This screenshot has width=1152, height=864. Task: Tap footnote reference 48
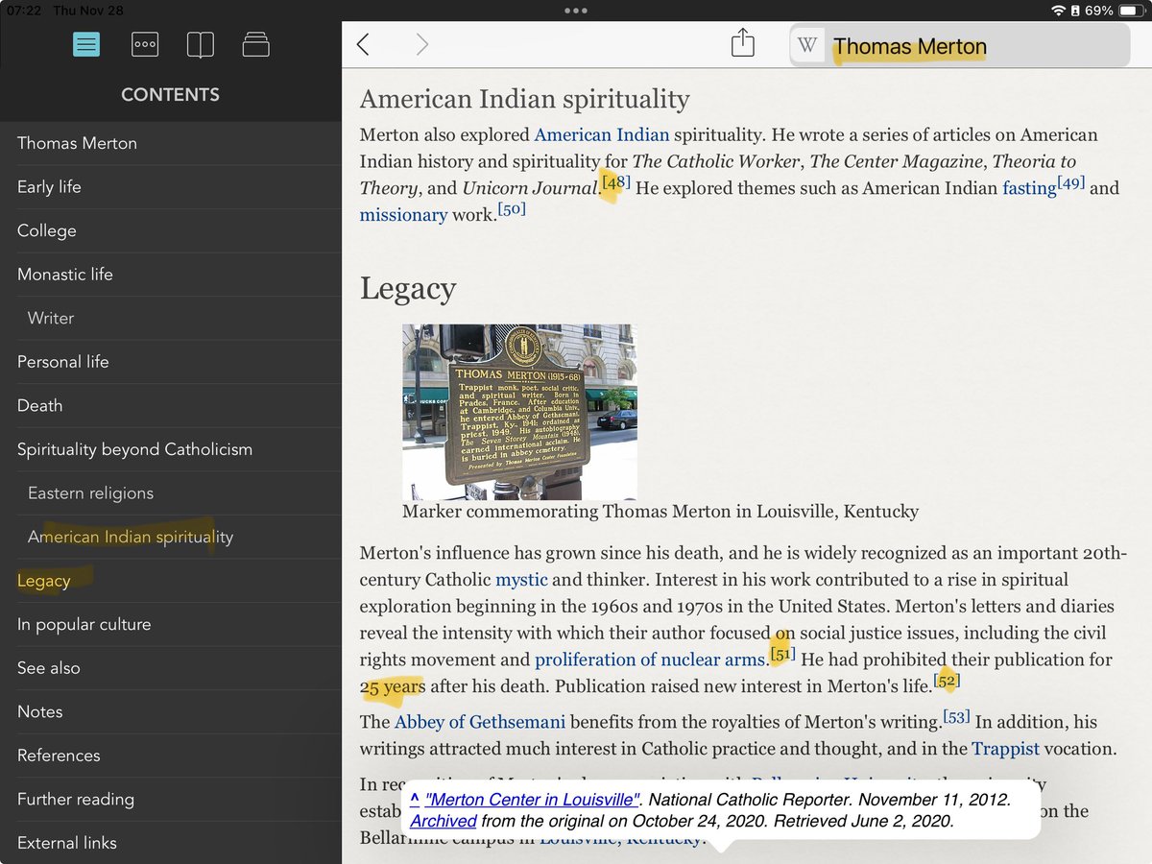coord(616,181)
